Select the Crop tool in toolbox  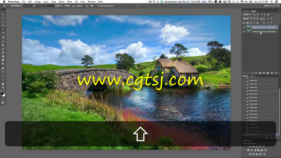(3, 29)
